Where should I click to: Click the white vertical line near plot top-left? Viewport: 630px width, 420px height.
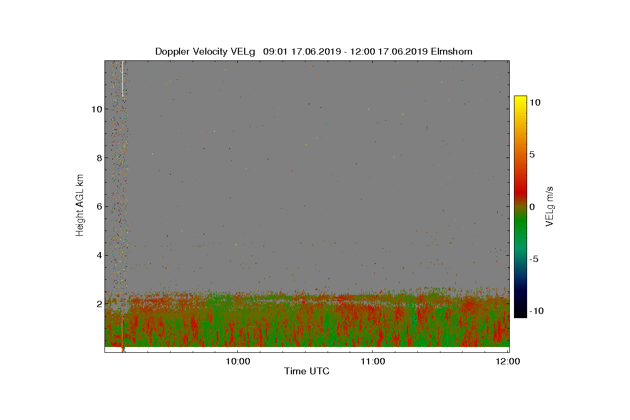click(x=122, y=79)
